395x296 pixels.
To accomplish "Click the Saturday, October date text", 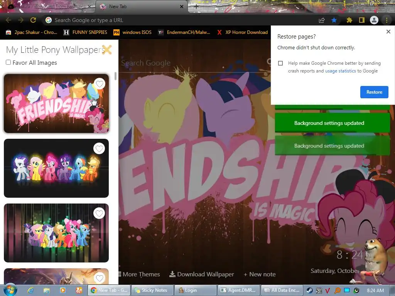I will (334, 271).
